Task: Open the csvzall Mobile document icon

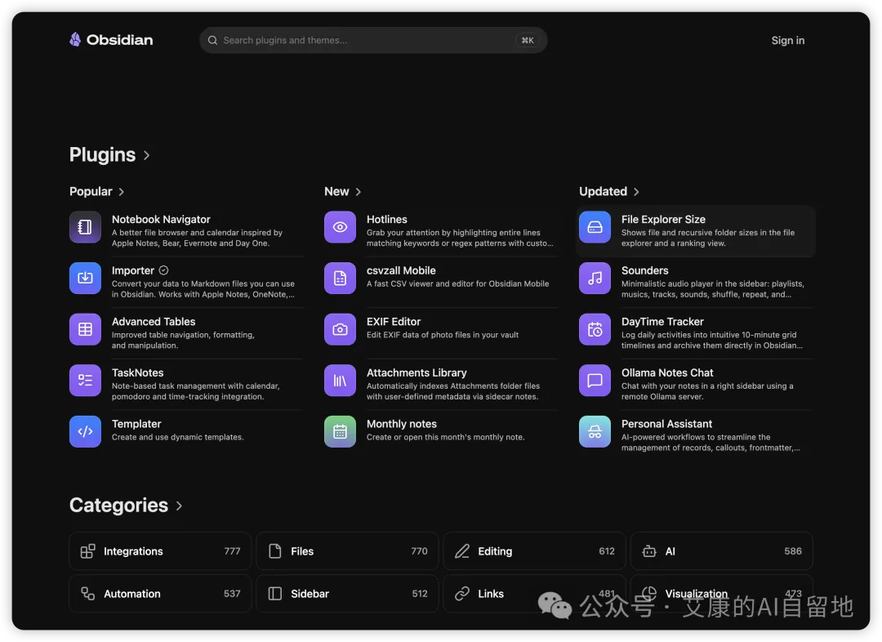Action: 340,278
